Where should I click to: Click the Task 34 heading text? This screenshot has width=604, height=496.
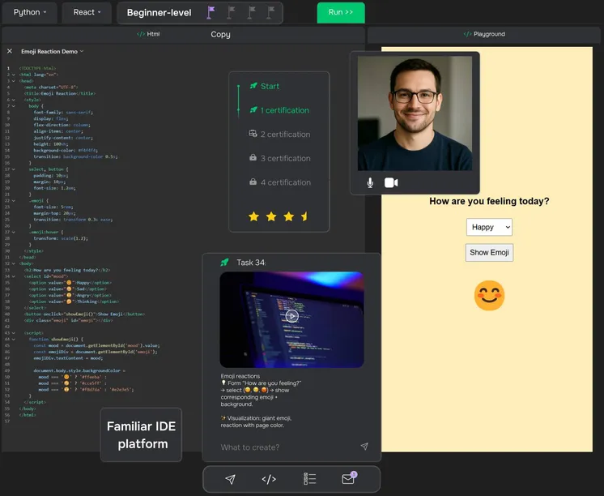251,263
